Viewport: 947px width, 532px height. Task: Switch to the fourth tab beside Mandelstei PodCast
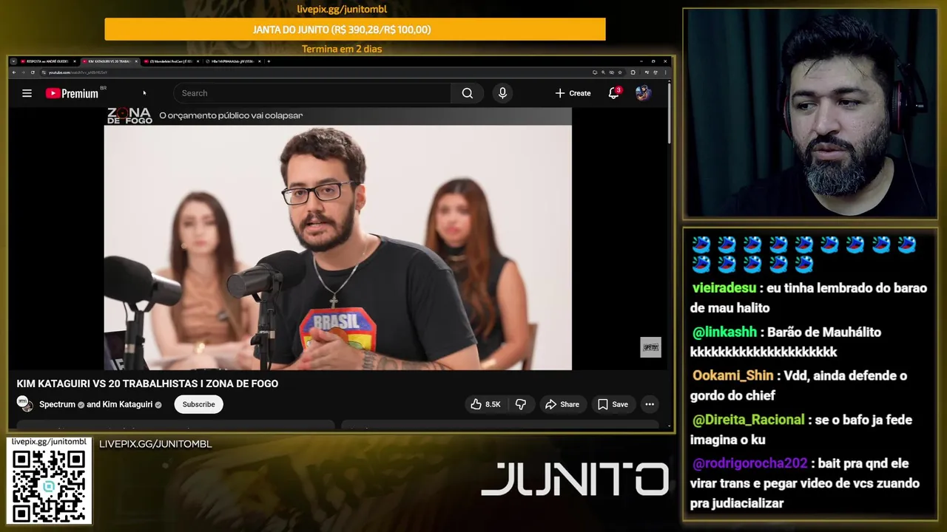tap(232, 61)
